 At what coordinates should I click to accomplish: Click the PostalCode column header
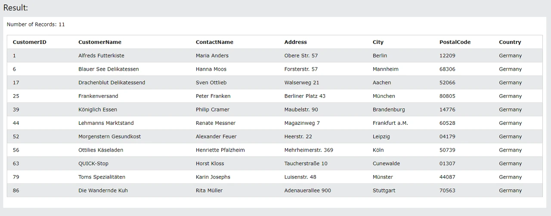(x=455, y=42)
